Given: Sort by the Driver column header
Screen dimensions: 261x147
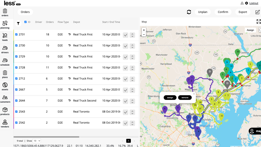Looking at the screenshot, I should 38,22.
